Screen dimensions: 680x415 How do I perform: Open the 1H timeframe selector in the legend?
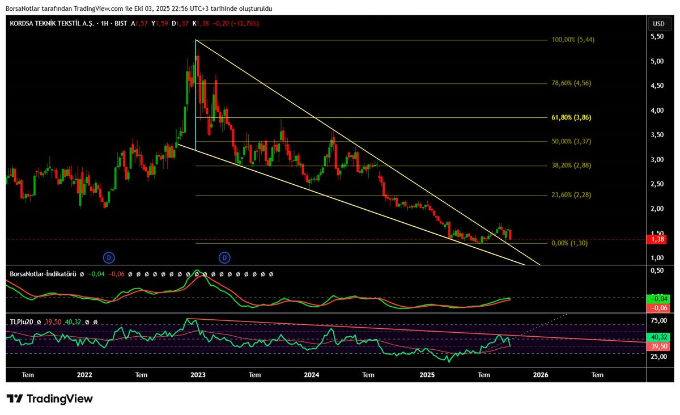pyautogui.click(x=104, y=24)
